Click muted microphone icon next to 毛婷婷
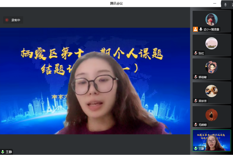Viewport: 233px width, 155px height. click(196, 125)
